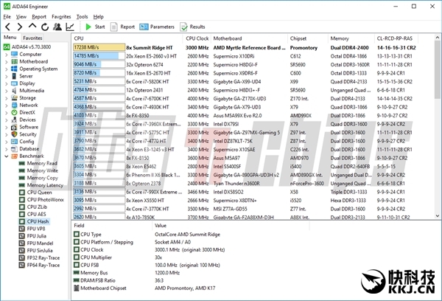
Task: Switch to the Favorites tab
Action: [x=32, y=37]
